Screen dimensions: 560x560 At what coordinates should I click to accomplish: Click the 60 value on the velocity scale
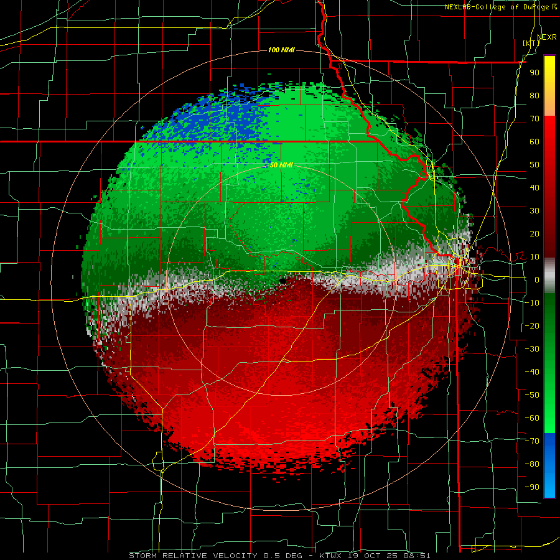[x=534, y=141]
